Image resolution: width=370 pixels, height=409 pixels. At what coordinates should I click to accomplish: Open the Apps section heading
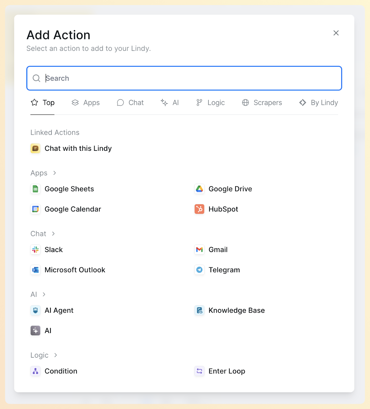click(39, 173)
